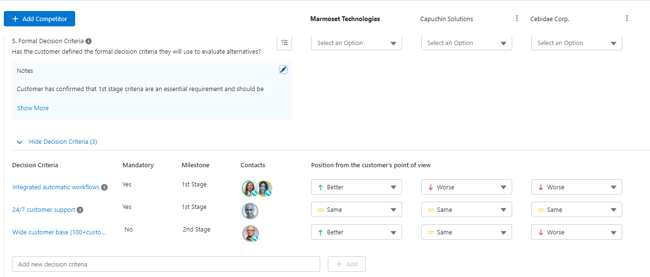650x277 pixels.
Task: Click the contact avatar for 24/7 customer support
Action: click(x=250, y=211)
